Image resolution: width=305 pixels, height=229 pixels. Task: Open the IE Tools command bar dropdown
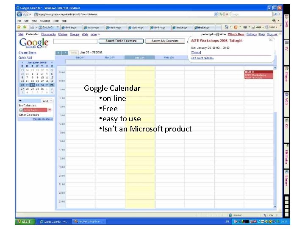[271, 27]
